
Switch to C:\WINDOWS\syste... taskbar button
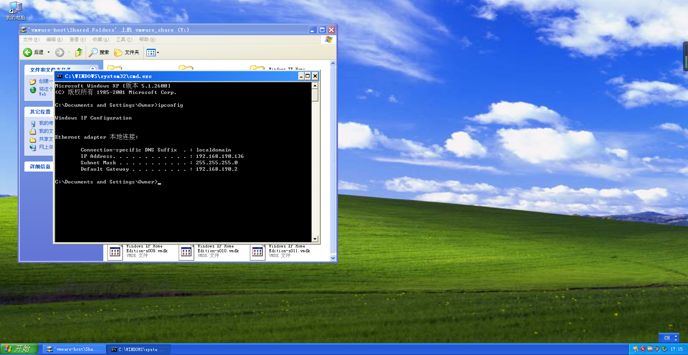coord(139,349)
